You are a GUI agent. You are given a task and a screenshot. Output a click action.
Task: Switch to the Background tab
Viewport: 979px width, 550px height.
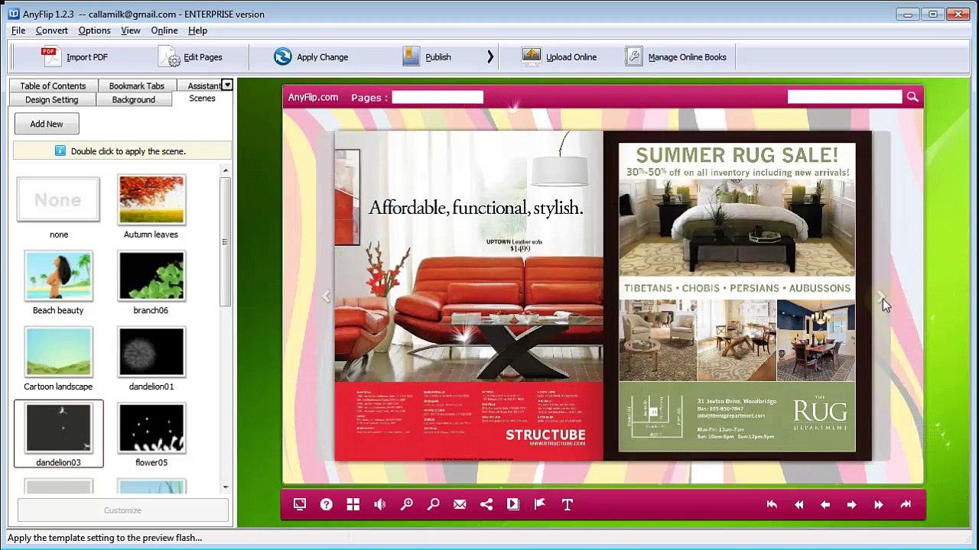(x=133, y=100)
